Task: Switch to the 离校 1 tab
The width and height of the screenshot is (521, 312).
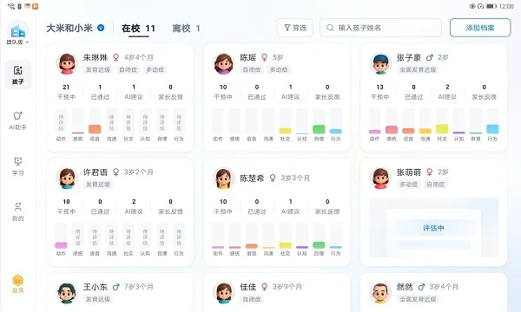Action: [186, 29]
